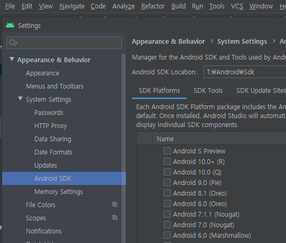This screenshot has width=286, height=243.
Task: Tick the Android 9.0 (Pie) checkbox
Action: 167,182
